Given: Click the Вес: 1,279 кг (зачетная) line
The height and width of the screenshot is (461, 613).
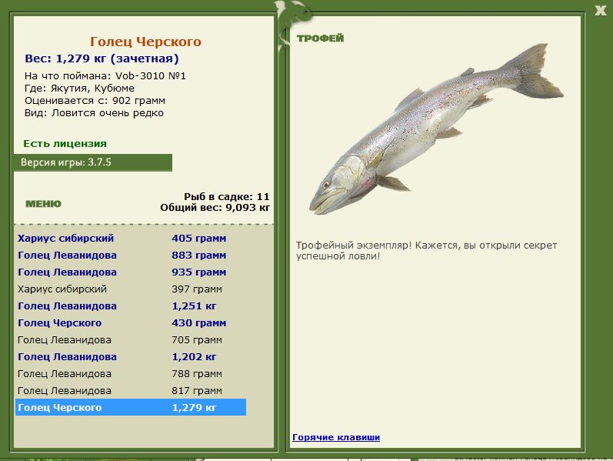Looking at the screenshot, I should click(102, 58).
